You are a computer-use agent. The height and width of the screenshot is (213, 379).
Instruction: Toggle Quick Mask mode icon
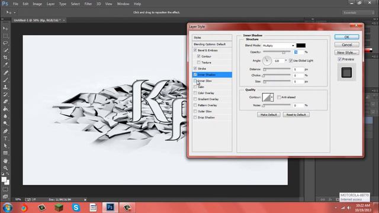pyautogui.click(x=5, y=189)
